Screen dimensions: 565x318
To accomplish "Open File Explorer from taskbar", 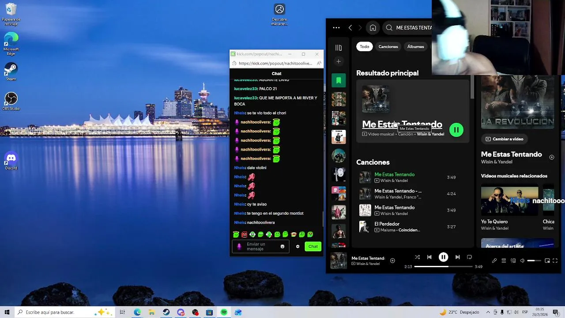I will 151,312.
